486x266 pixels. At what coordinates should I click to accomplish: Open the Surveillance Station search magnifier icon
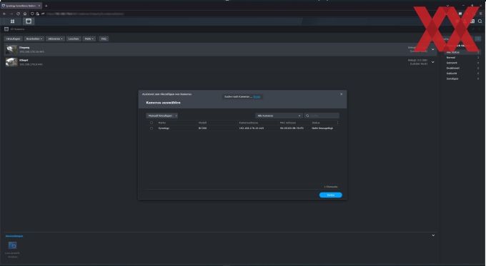pos(480,21)
